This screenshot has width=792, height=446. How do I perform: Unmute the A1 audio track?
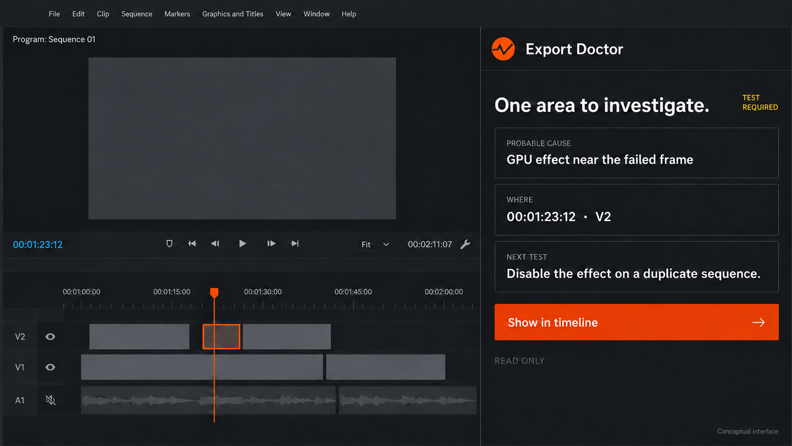[x=50, y=400]
